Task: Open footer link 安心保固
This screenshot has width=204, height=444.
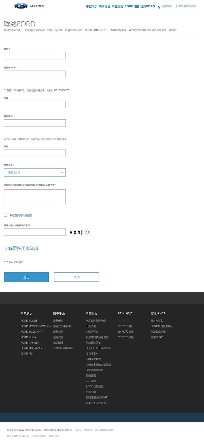Action: point(91,381)
